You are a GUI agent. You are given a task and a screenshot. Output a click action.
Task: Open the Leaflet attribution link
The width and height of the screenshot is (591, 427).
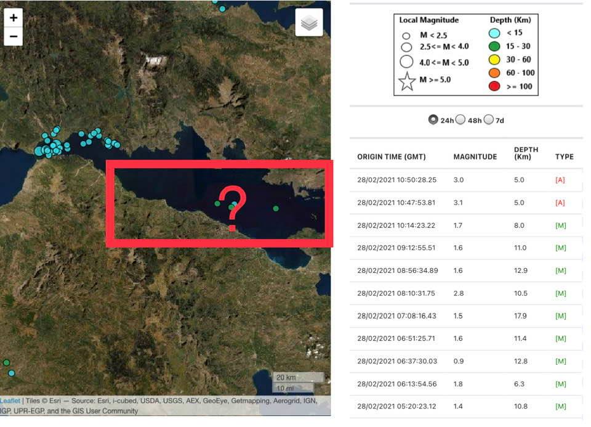click(10, 401)
